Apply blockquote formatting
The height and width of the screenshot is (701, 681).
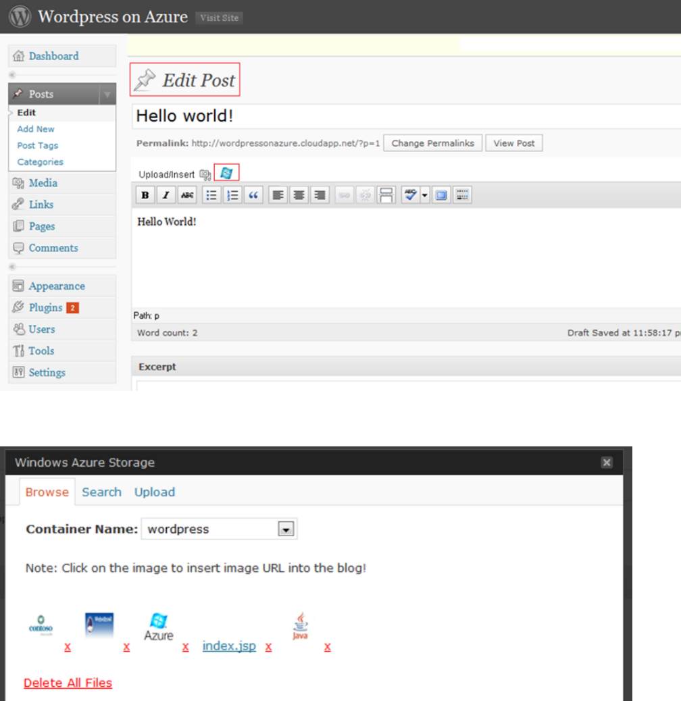253,195
